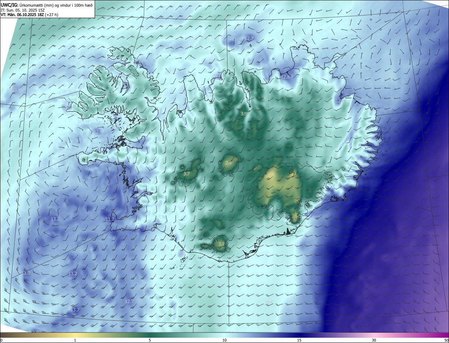This screenshot has height=343, width=449.
Task: Click the initial time line "IT: Sun. 05. 10. 2025 15Z"
Action: click(22, 10)
